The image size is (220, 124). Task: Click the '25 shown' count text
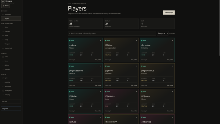pos(172,33)
